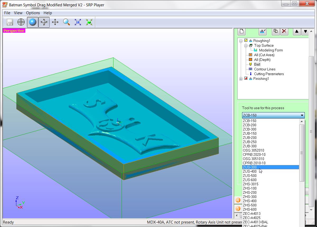317x227 pixels.
Task: Copy the selected process
Action: [x=276, y=31]
